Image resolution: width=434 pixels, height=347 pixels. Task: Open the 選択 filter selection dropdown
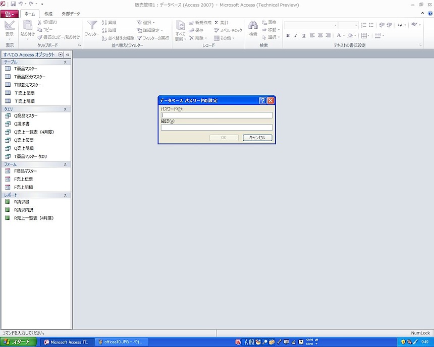pos(145,22)
